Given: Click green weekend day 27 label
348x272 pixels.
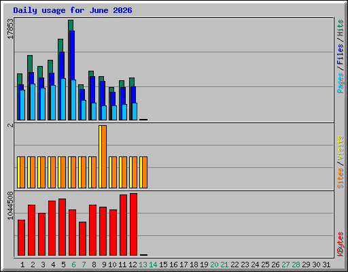Looking at the screenshot, I should click(285, 265).
